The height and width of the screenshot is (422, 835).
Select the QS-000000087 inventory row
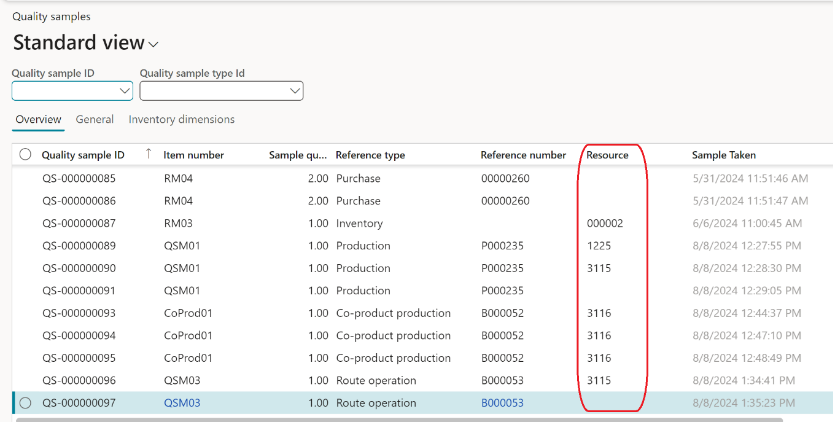(79, 224)
